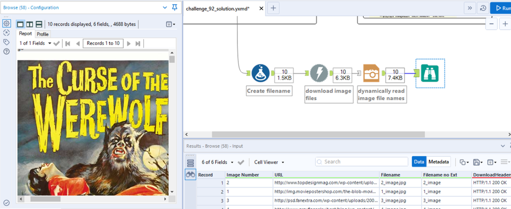Select Configuration gear icon in sidebar
Image resolution: width=511 pixels, height=209 pixels.
pos(6,24)
